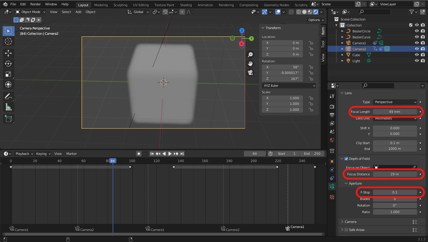Open the Object properties tab icon
This screenshot has height=242, width=428.
point(332,161)
